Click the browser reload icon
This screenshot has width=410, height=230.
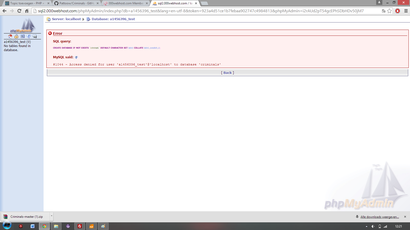(x=19, y=11)
